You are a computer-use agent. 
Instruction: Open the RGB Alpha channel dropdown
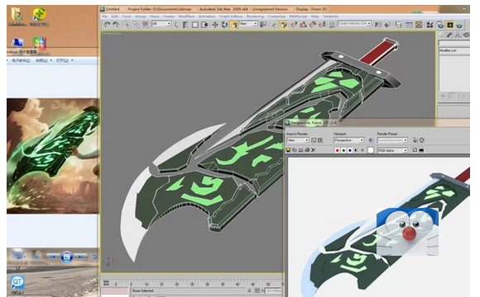[x=392, y=150]
